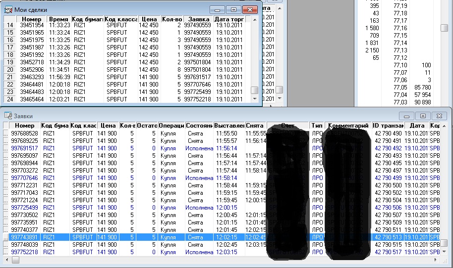This screenshot has height=268, width=453.
Task: Select order row 997748039
Action: pos(24,245)
